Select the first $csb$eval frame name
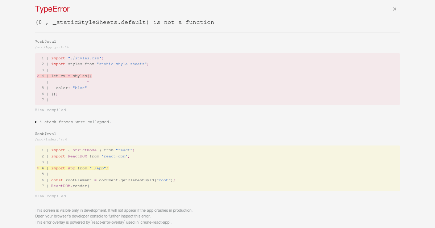Image resolution: width=435 pixels, height=228 pixels. (45, 41)
